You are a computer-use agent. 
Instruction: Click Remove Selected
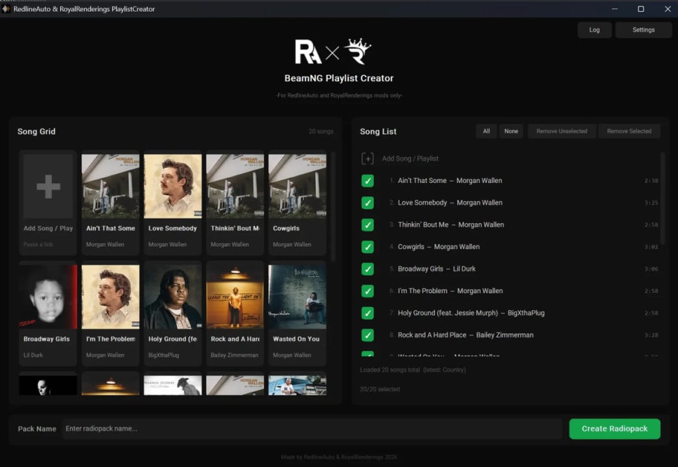pos(629,131)
